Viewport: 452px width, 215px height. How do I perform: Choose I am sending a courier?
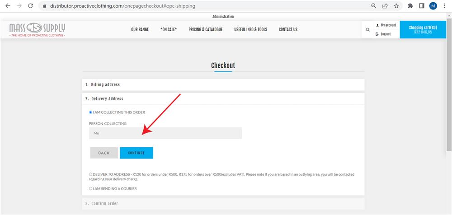[x=91, y=189]
